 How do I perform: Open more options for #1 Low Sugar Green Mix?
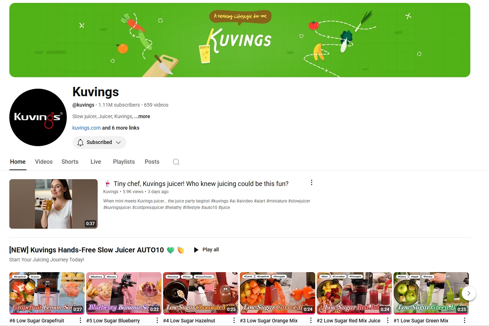tap(464, 320)
